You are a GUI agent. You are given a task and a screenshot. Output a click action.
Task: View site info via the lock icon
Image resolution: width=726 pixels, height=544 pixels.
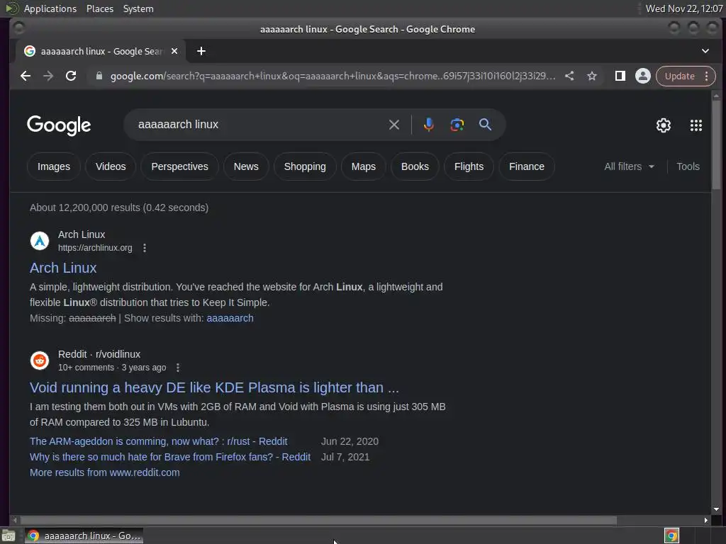coord(99,76)
